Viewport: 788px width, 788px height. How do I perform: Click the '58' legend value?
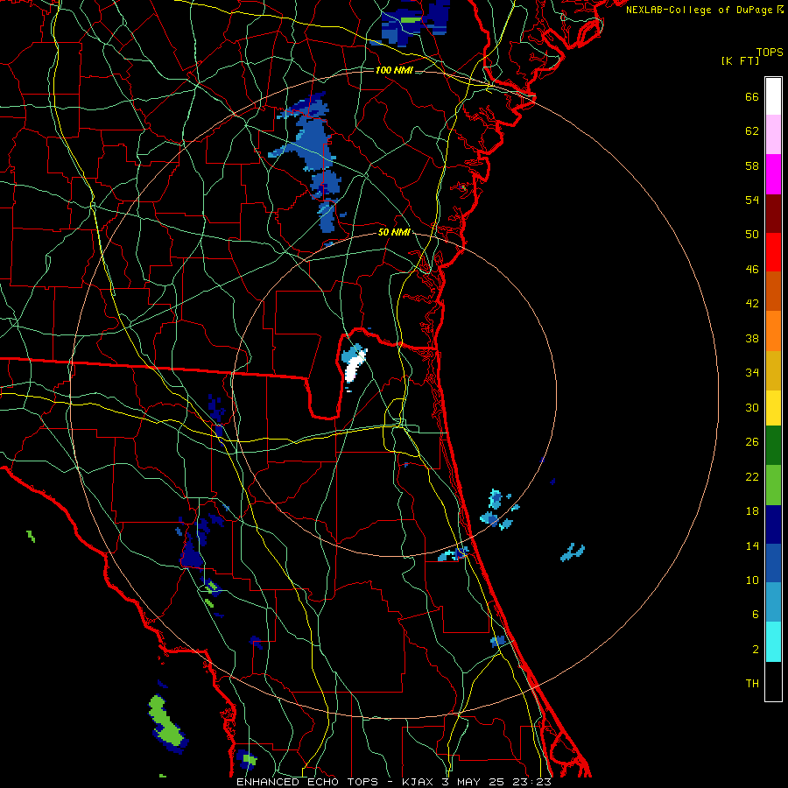752,165
